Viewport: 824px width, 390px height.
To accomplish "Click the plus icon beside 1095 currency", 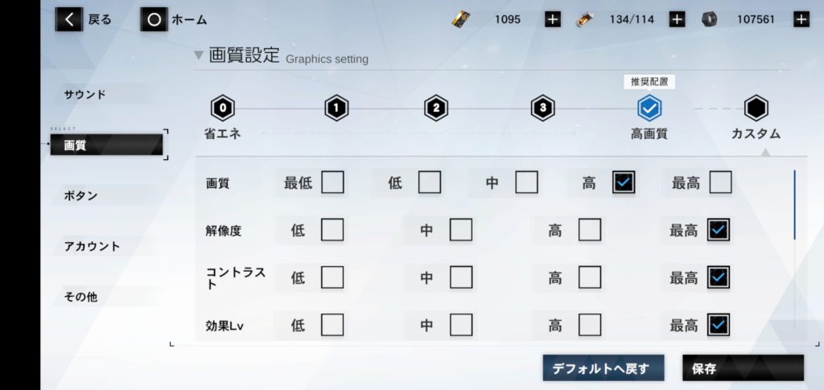I will pyautogui.click(x=552, y=19).
